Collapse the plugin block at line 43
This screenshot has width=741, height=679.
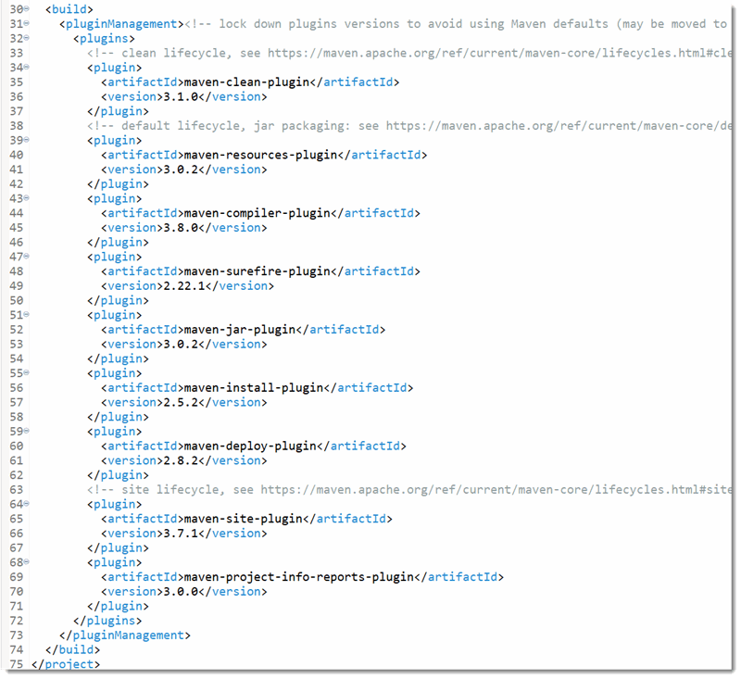pos(27,198)
